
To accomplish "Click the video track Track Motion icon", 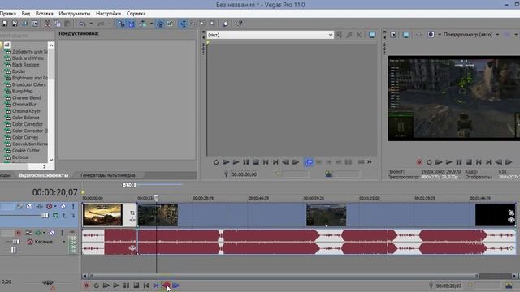I will tap(29, 206).
